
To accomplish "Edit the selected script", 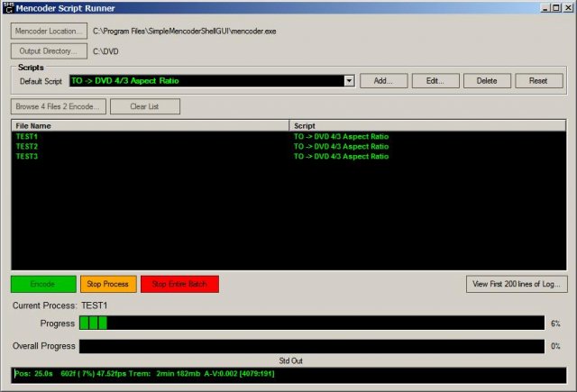I will click(x=435, y=81).
